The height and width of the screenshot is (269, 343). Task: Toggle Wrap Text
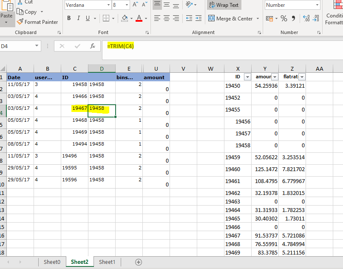point(224,5)
